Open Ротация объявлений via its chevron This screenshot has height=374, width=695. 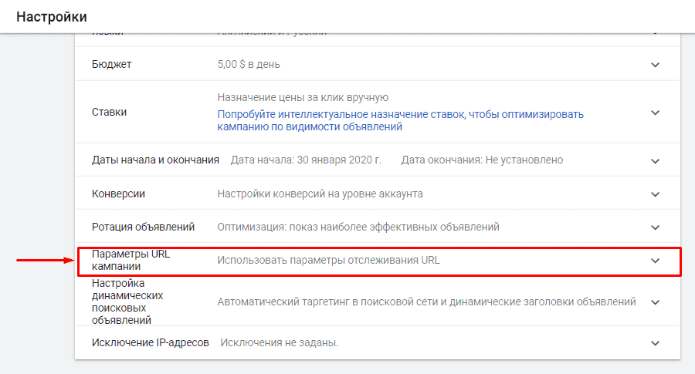click(655, 227)
